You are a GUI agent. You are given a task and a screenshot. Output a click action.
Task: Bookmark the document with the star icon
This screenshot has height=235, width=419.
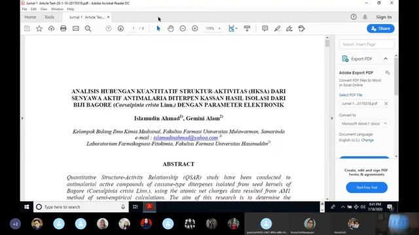point(39,29)
